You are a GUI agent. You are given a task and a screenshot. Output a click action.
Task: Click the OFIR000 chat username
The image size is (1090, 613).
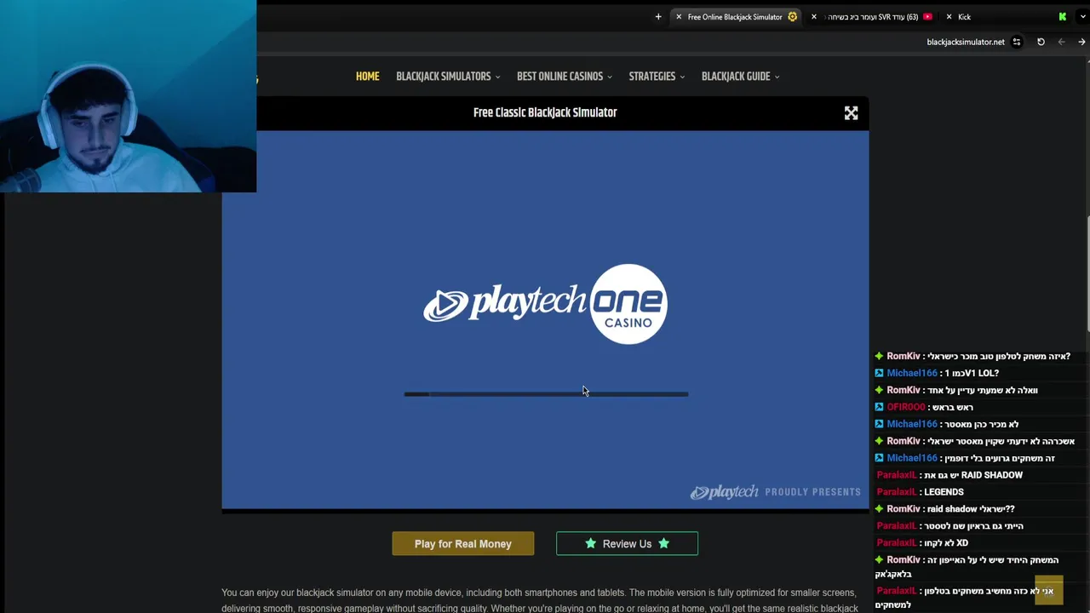905,407
